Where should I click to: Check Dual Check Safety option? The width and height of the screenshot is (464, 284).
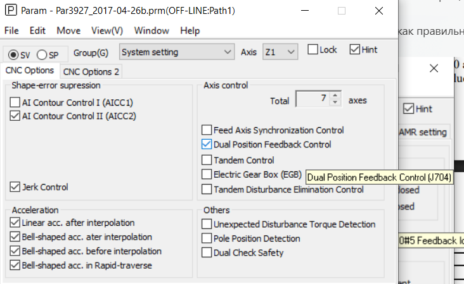pyautogui.click(x=207, y=253)
